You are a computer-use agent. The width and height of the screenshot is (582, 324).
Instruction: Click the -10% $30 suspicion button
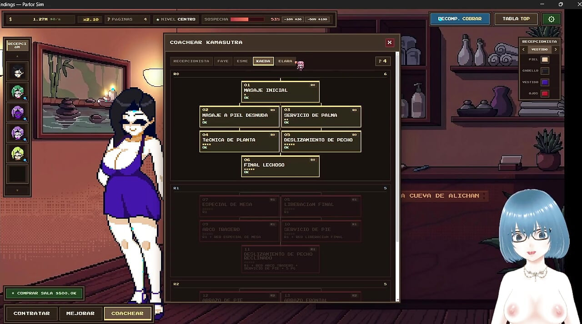(x=293, y=20)
